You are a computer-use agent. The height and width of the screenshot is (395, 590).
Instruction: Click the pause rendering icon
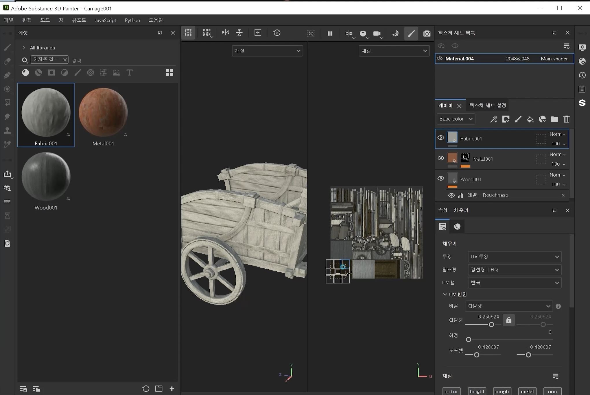(x=330, y=34)
